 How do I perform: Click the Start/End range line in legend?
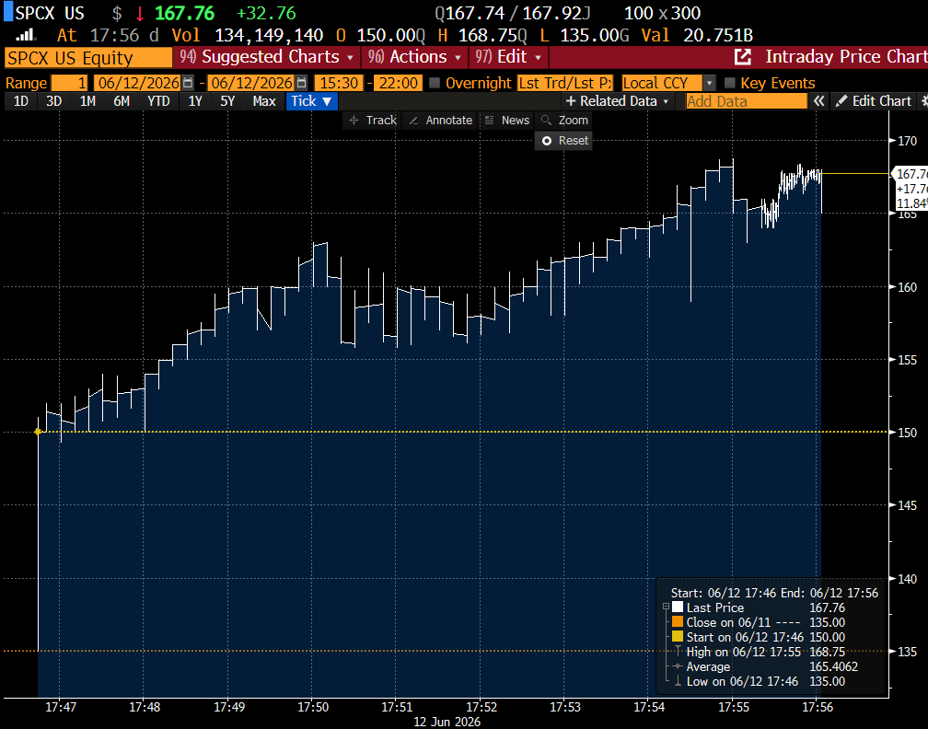point(774,593)
